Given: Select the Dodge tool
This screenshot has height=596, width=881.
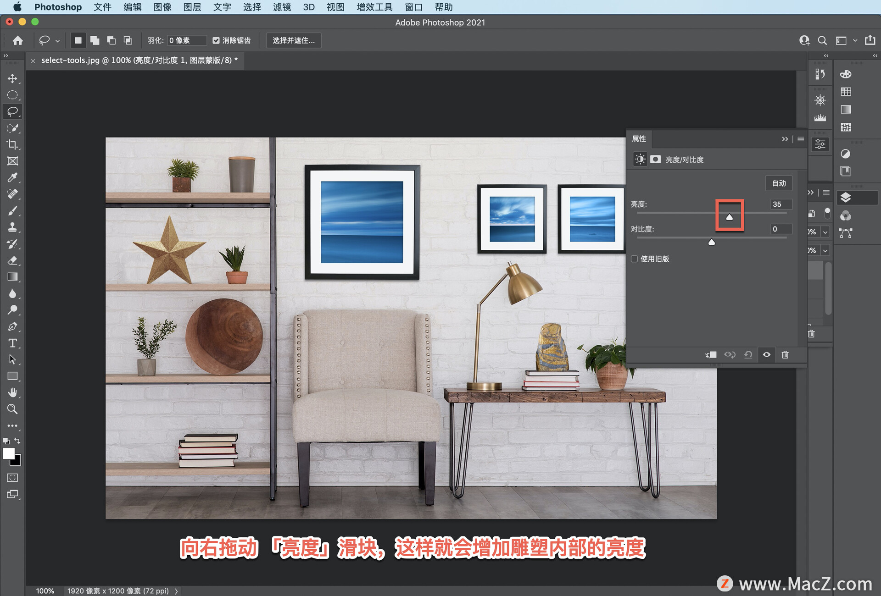Looking at the screenshot, I should point(12,310).
